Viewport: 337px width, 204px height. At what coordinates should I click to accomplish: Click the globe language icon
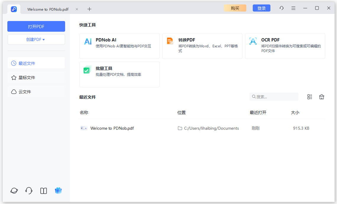pos(14,191)
